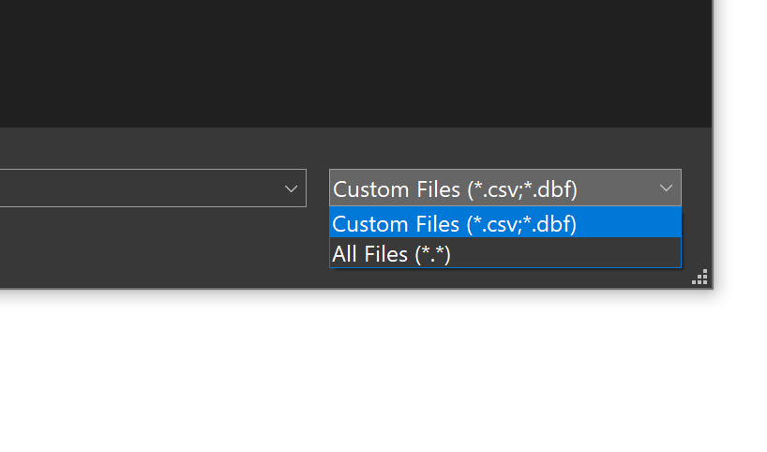Viewport: 767px width, 452px height.
Task: Expand the filename history dropdown
Action: [291, 188]
